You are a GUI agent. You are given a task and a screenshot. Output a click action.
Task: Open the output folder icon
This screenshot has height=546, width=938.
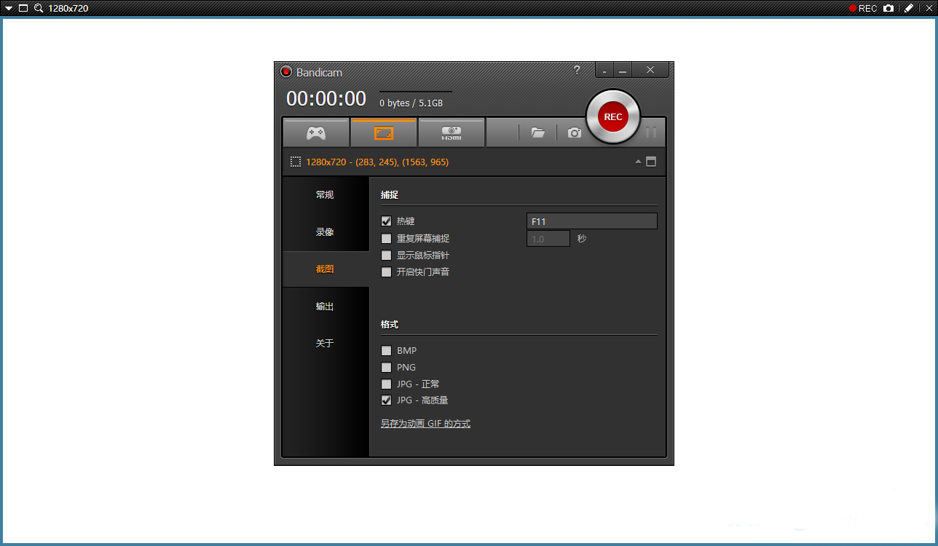pyautogui.click(x=538, y=132)
